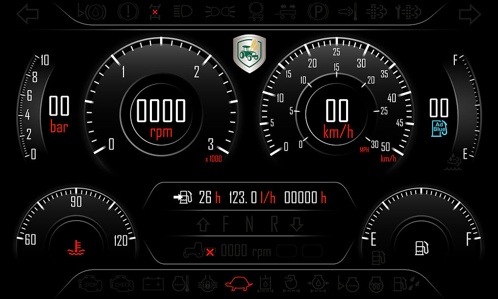This screenshot has height=299, width=498.
Task: Click the right turn signal arrow
Action: pyautogui.click(x=470, y=14)
